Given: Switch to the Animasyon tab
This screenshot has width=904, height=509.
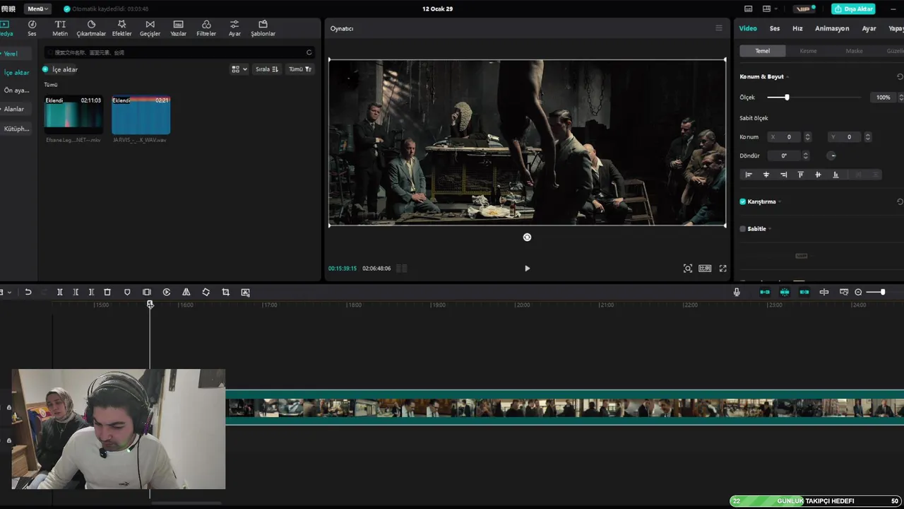Looking at the screenshot, I should point(832,28).
